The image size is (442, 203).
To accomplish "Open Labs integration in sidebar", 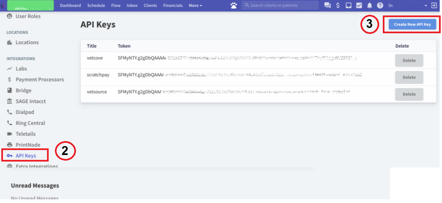I will click(21, 69).
